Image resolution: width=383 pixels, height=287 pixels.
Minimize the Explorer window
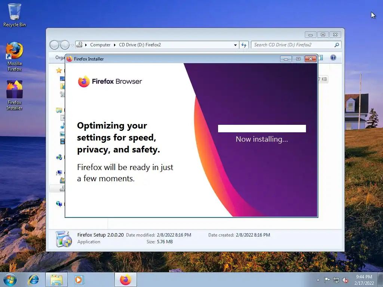[x=310, y=35]
